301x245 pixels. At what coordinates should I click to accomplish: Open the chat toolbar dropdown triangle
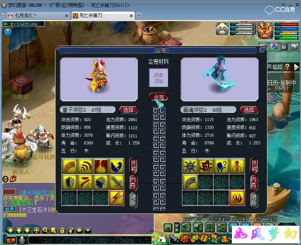[88, 230]
